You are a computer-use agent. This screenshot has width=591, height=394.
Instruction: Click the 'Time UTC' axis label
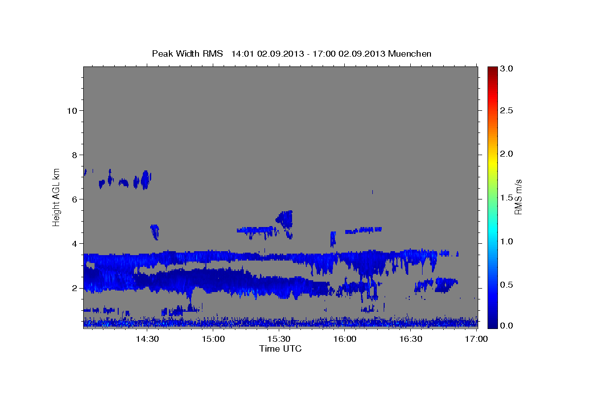pyautogui.click(x=280, y=349)
